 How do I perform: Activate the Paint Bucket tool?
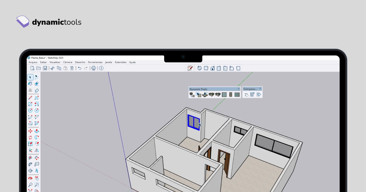click(x=30, y=84)
